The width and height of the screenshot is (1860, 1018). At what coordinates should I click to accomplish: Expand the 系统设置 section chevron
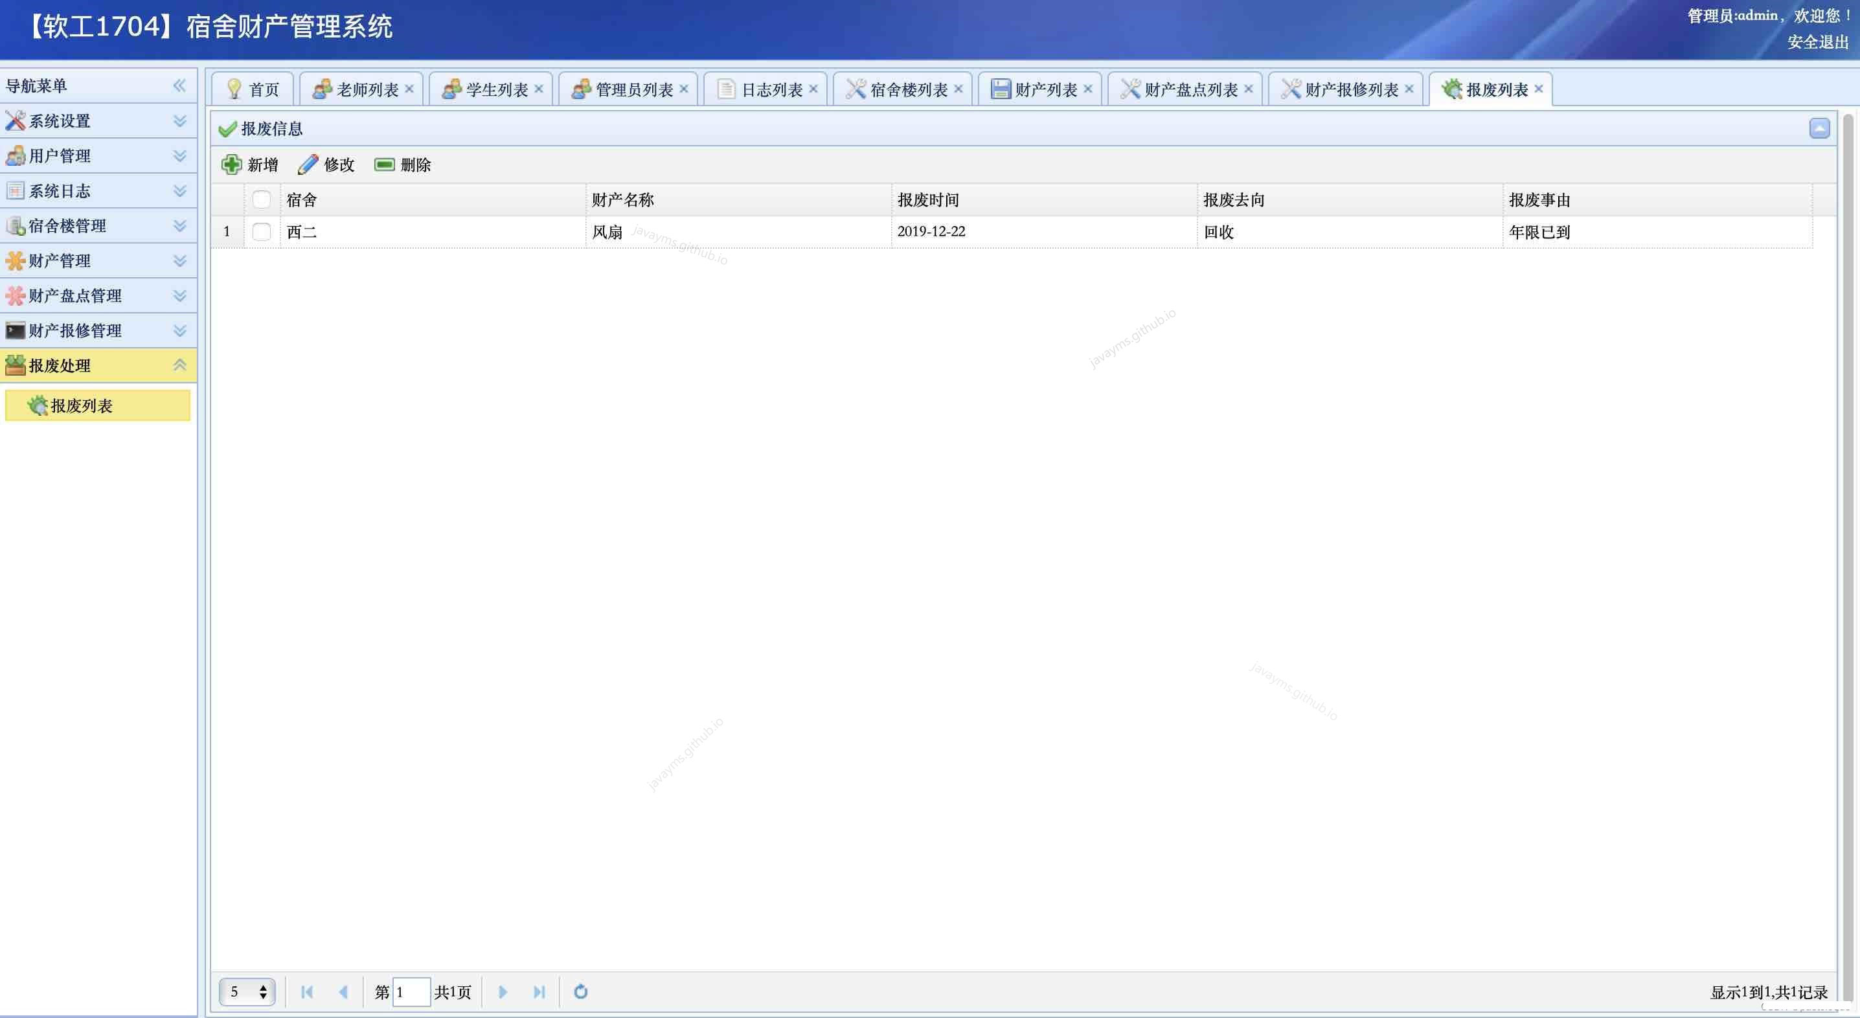pos(179,120)
